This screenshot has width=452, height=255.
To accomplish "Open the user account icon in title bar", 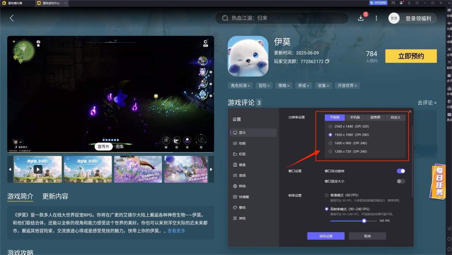I will tap(401, 3).
